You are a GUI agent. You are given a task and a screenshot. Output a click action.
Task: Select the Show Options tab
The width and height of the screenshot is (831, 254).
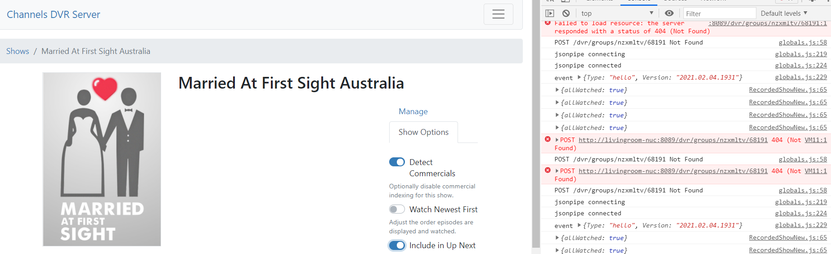point(423,132)
